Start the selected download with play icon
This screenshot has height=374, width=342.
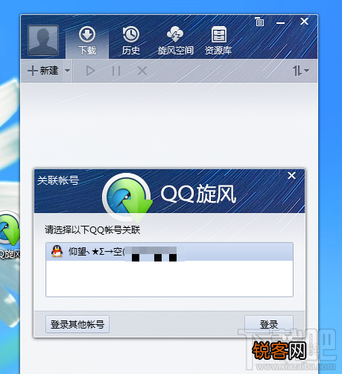pos(90,71)
